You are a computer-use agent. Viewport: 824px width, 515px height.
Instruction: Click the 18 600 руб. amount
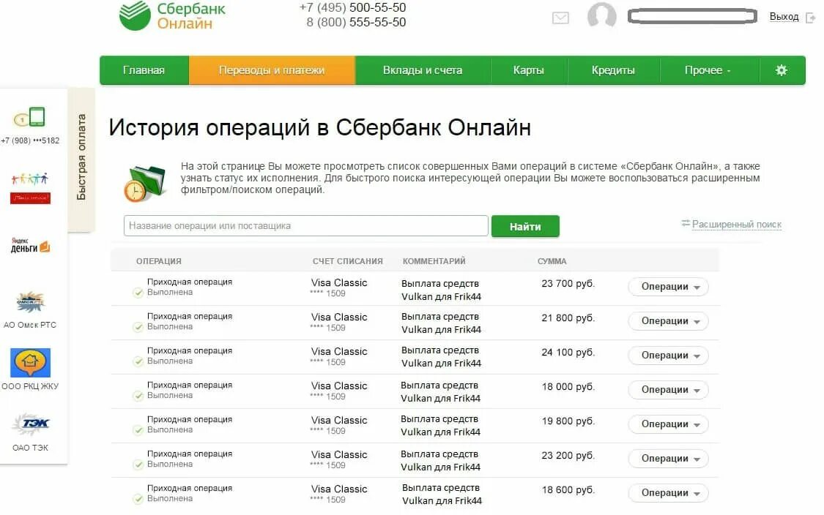[x=568, y=490]
